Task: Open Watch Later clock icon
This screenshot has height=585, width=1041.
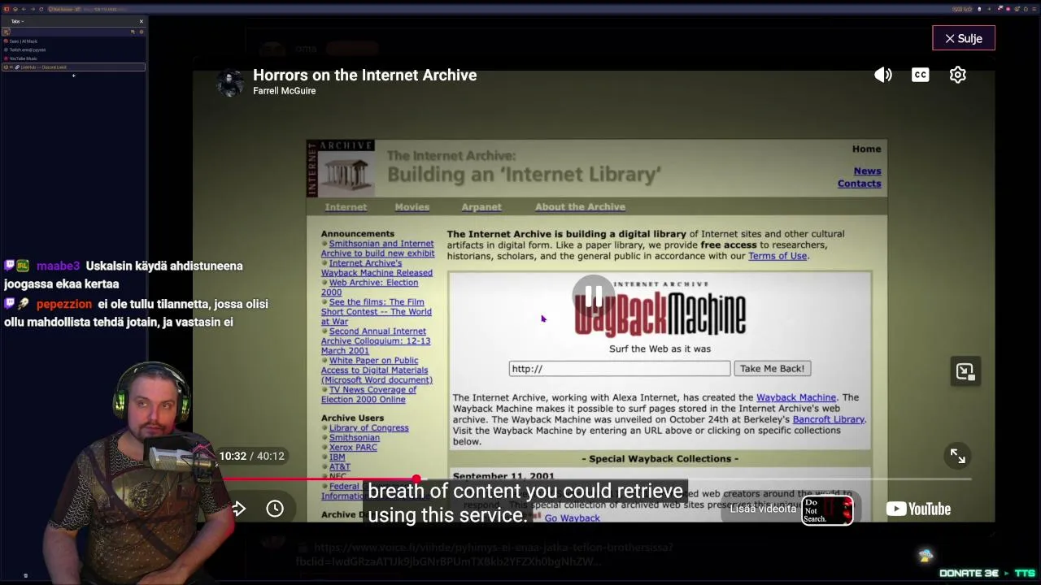Action: pos(275,509)
